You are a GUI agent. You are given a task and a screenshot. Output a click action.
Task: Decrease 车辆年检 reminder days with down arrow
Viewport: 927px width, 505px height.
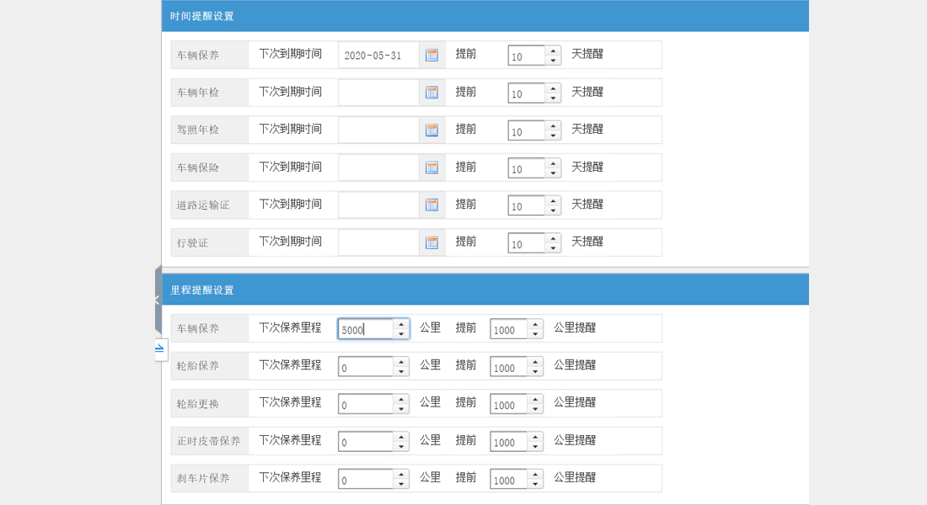pos(553,98)
